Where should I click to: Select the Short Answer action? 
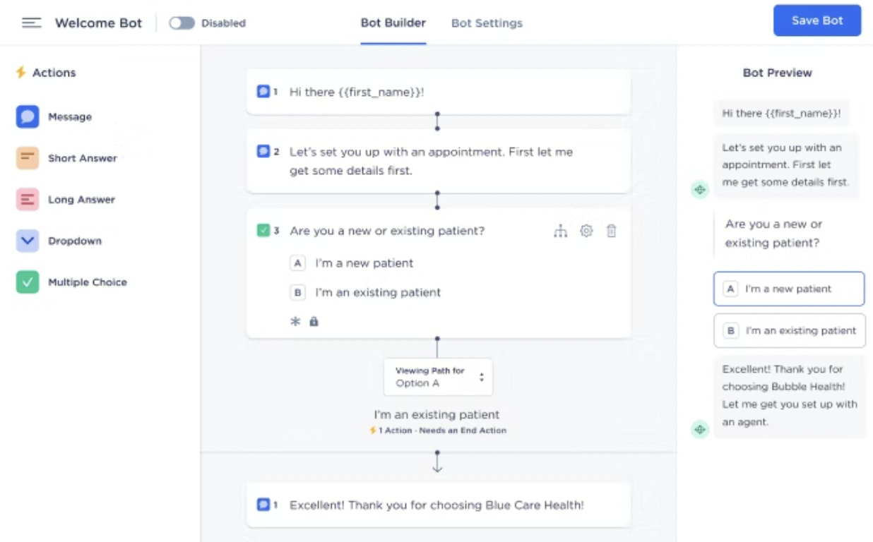pyautogui.click(x=82, y=158)
